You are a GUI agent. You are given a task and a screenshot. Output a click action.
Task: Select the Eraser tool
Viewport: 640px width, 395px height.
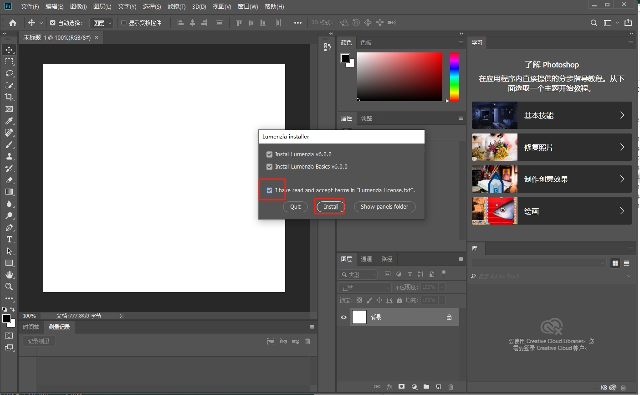(9, 180)
